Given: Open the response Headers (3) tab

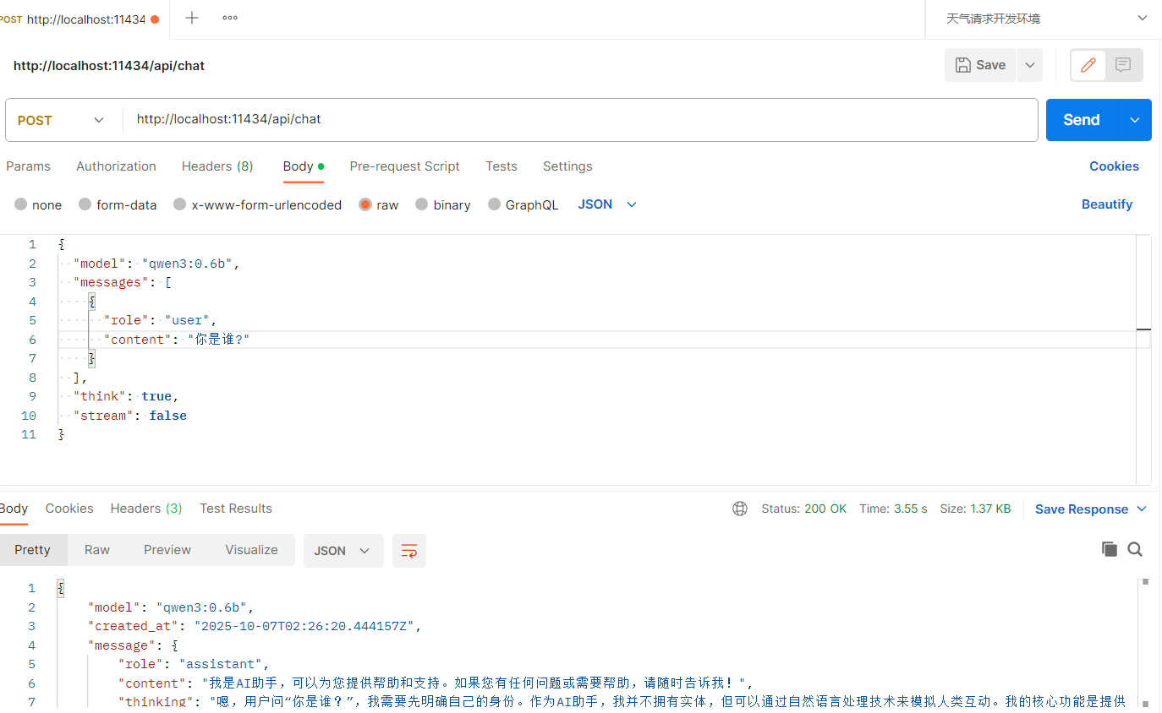Looking at the screenshot, I should (146, 509).
